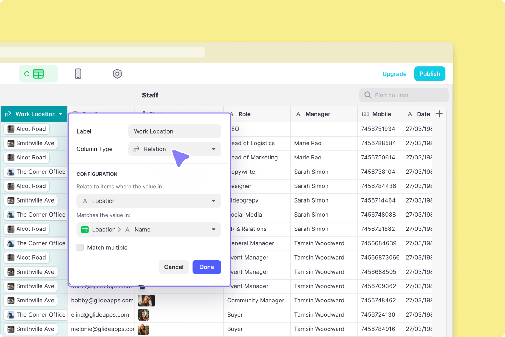Select the Role column header
The width and height of the screenshot is (505, 337).
coord(244,114)
